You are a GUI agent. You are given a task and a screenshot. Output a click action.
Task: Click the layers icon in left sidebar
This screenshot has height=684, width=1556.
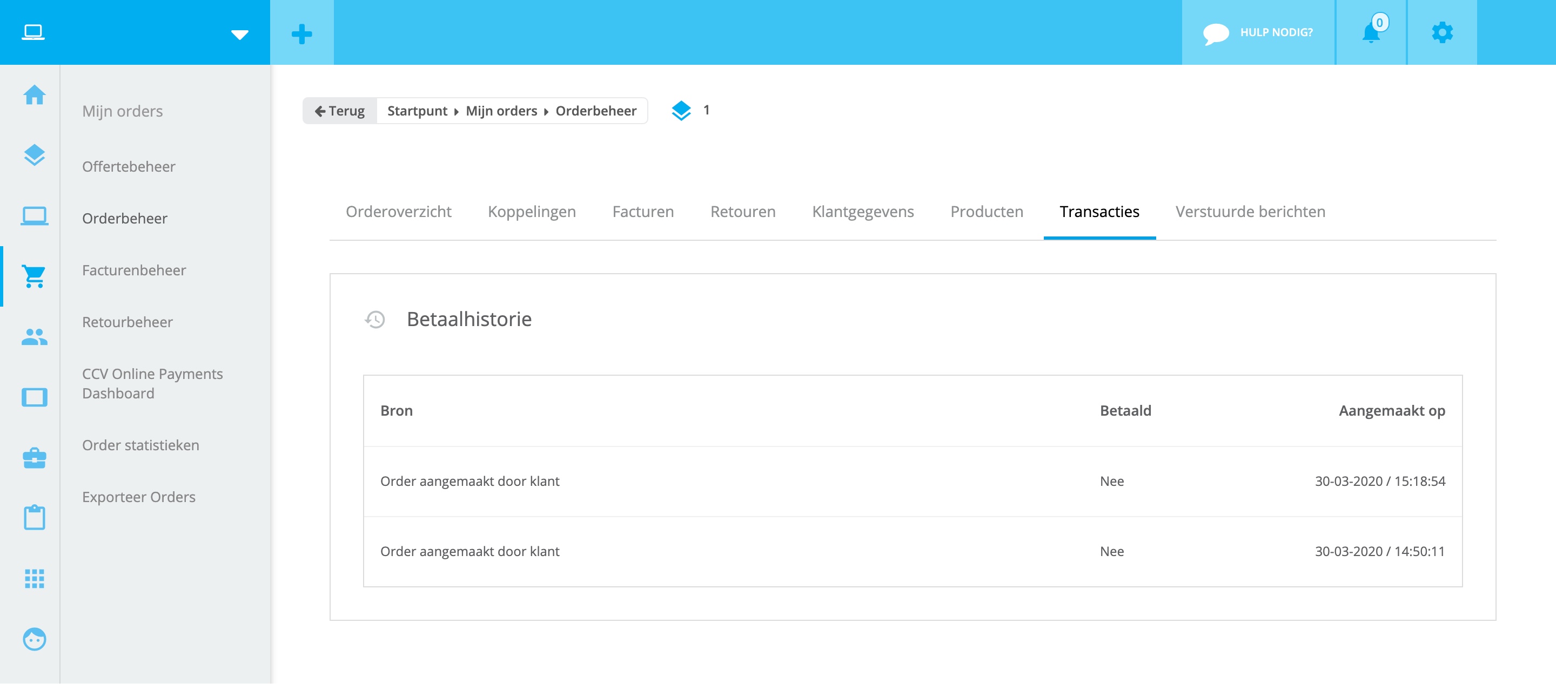click(35, 155)
